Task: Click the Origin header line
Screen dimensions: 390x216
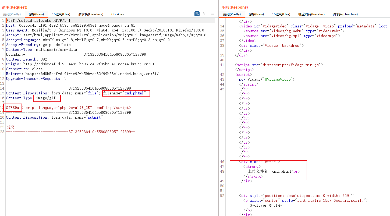Action: click(x=80, y=64)
